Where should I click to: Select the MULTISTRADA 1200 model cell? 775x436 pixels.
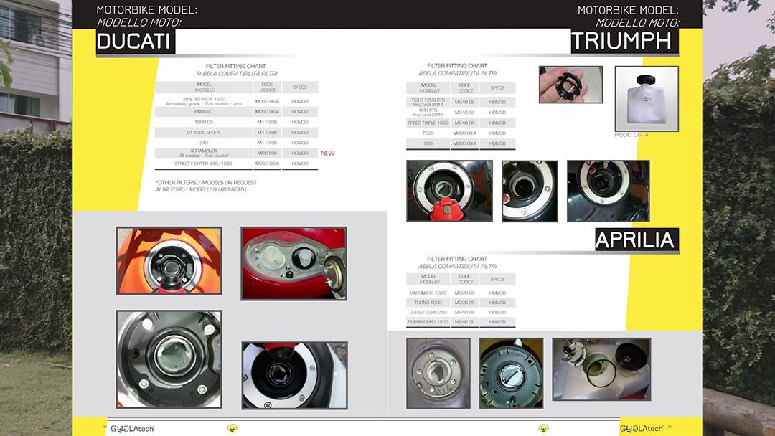[204, 101]
